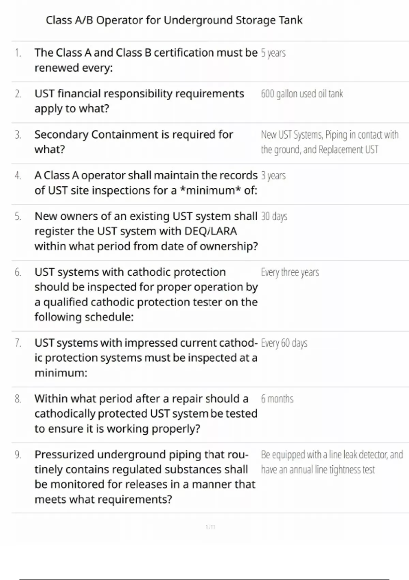Screen dimensions: 409x580
Task: Click the qualified cathodic protection tester question
Action: [146, 294]
